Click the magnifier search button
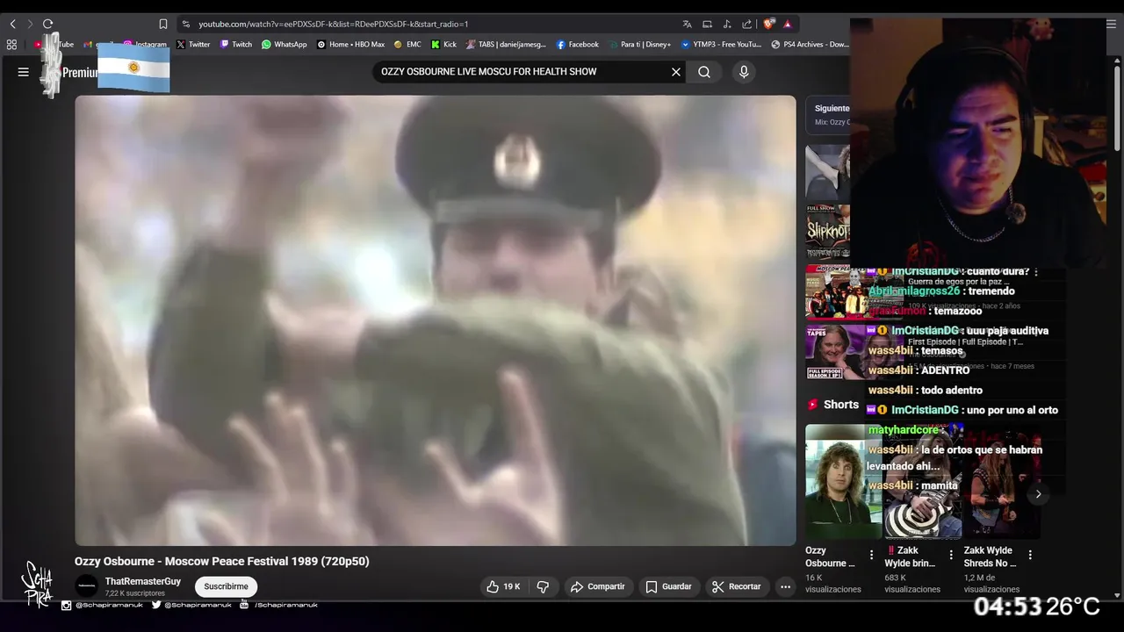 (704, 72)
